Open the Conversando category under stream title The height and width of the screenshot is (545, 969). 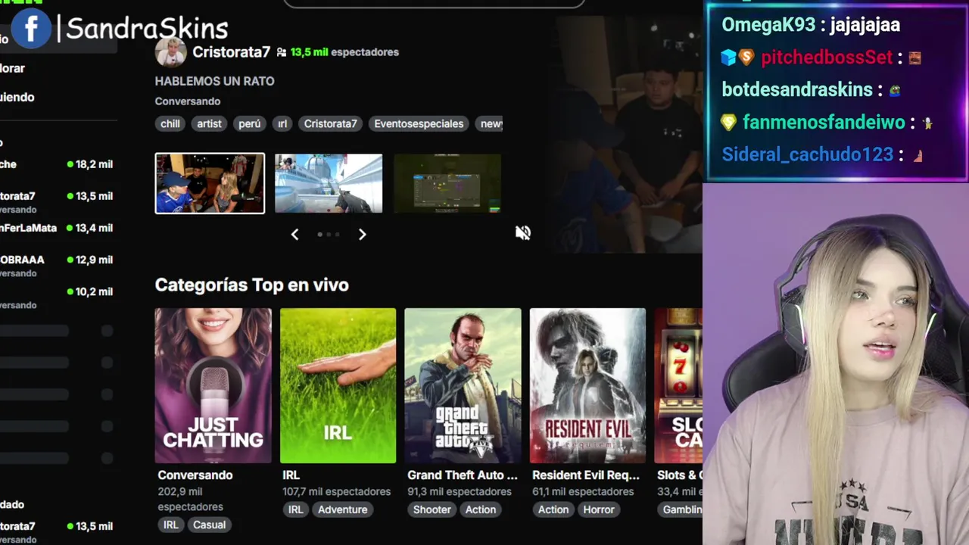(188, 101)
